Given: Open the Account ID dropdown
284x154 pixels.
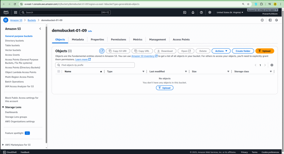Looking at the screenshot, I should coord(262,10).
